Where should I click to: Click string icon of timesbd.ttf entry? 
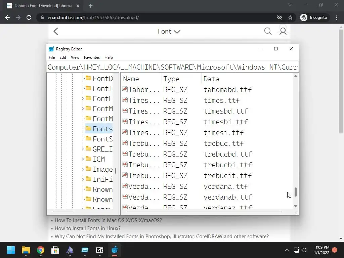click(125, 111)
